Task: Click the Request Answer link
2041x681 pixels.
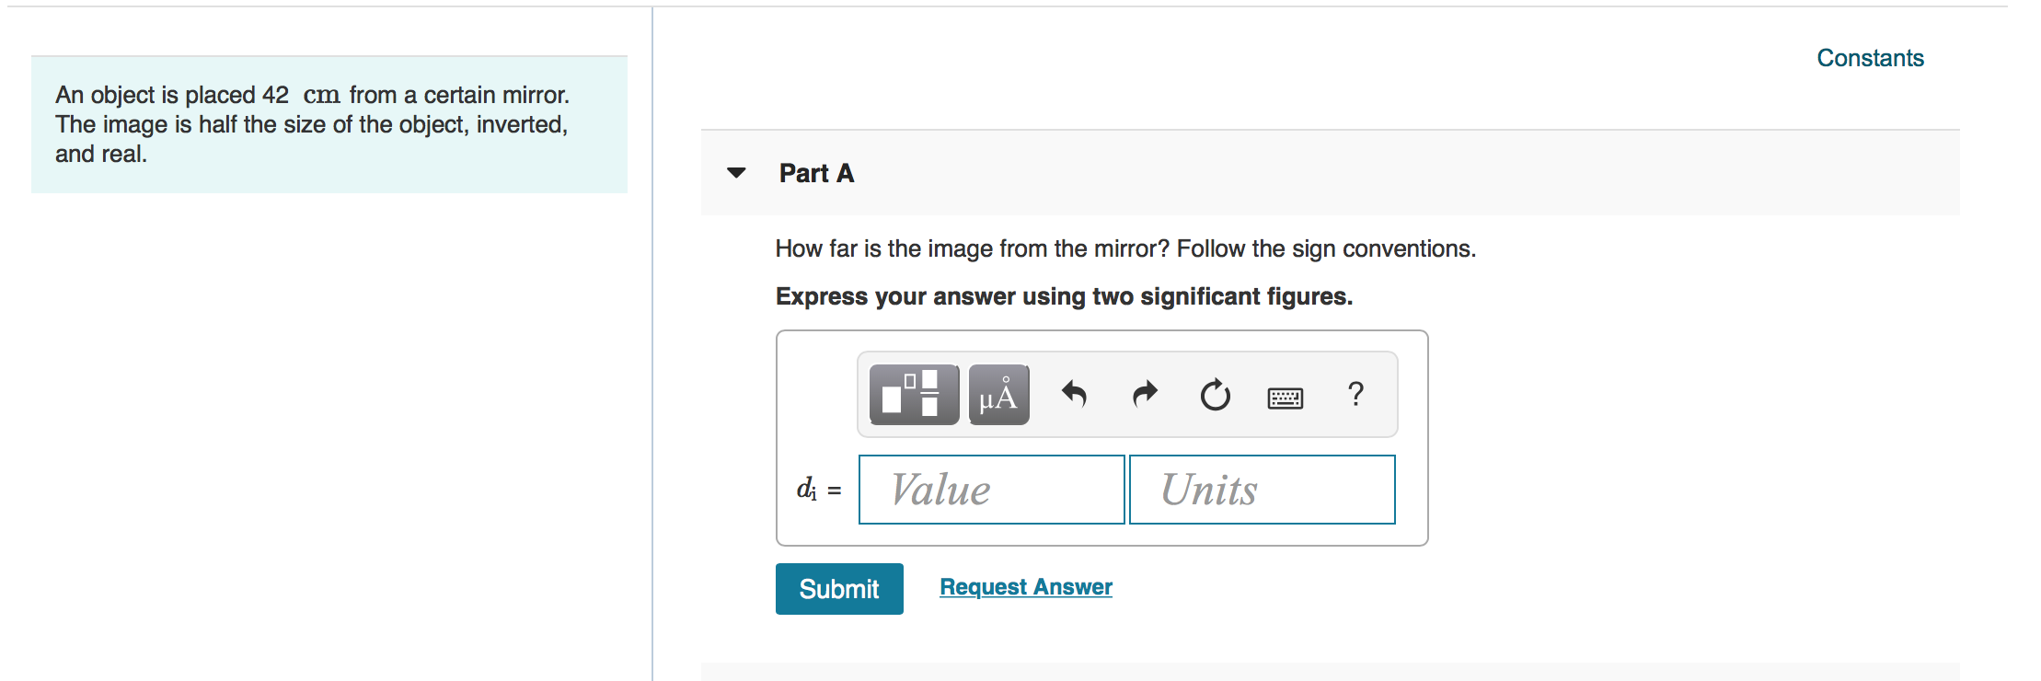Action: pos(1025,586)
